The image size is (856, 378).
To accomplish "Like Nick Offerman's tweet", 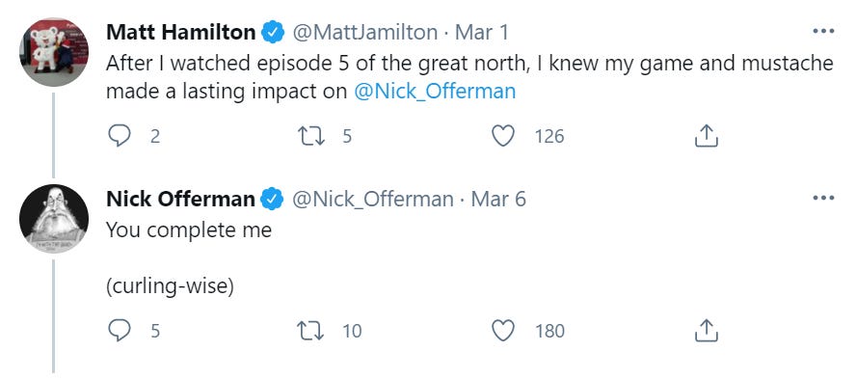I will point(503,331).
